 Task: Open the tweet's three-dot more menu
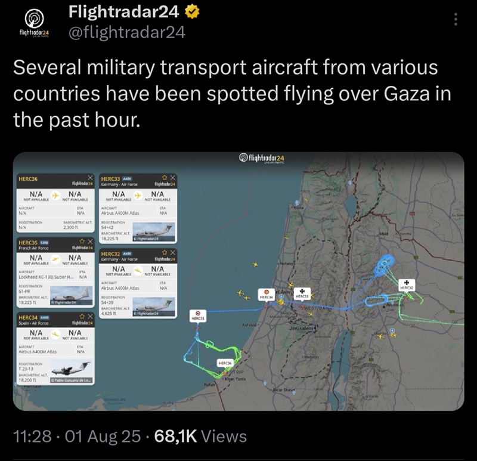pos(456,20)
